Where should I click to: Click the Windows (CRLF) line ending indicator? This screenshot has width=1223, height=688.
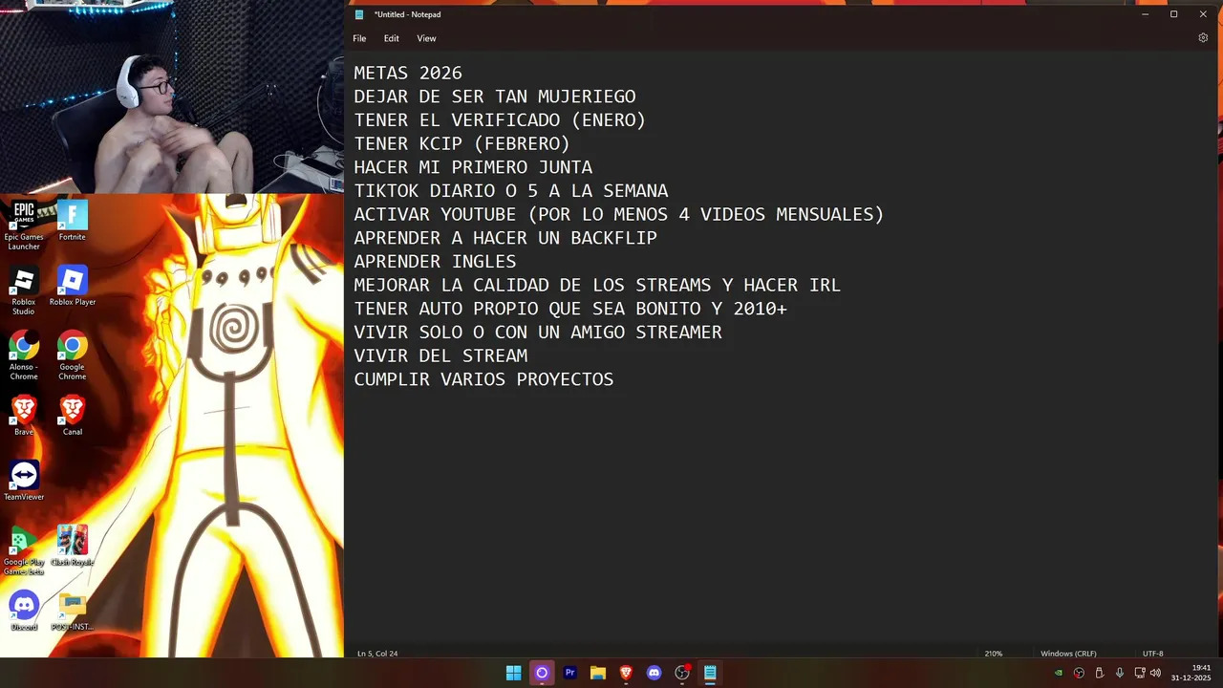pyautogui.click(x=1068, y=654)
